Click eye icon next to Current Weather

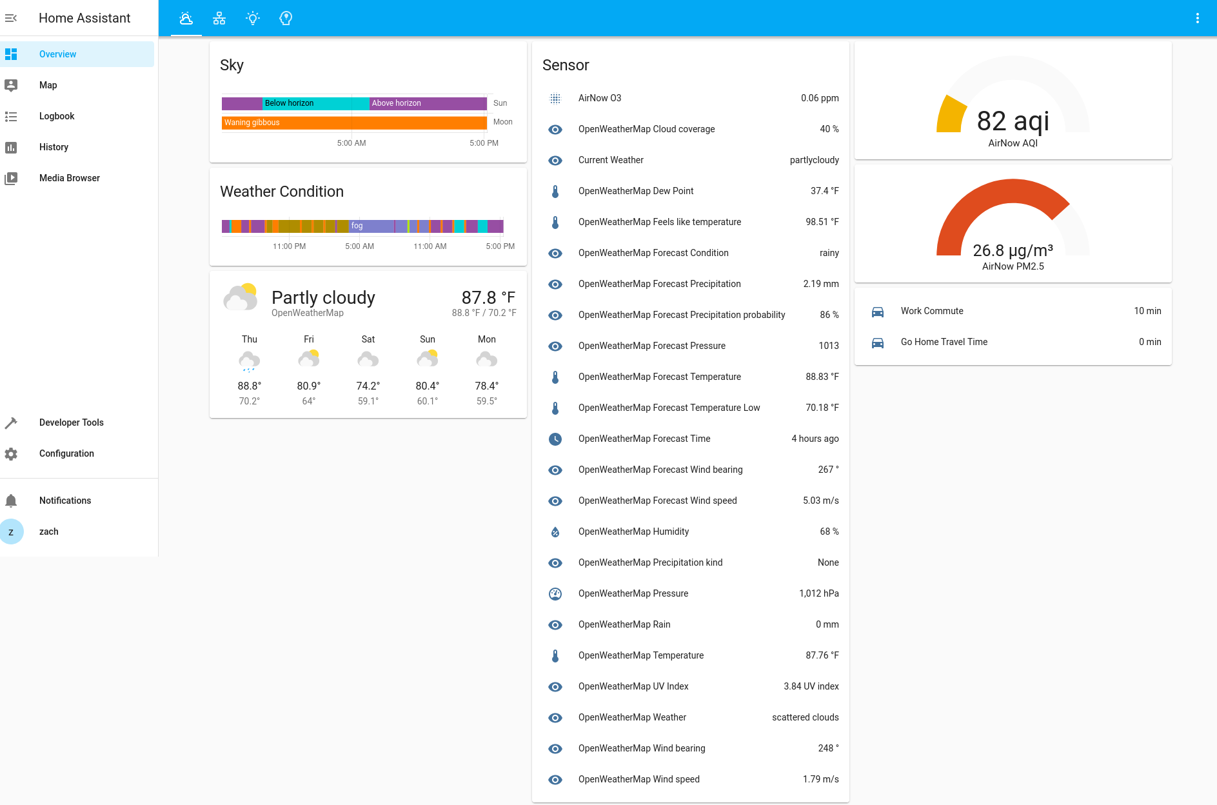pos(555,160)
